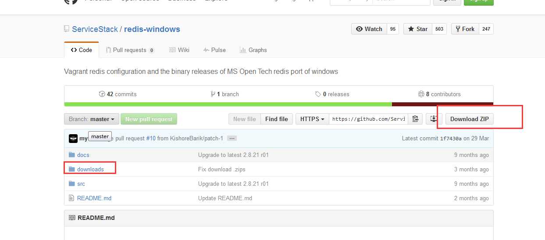Open docs commit 'Upgrade to latest 2.8.21 r01'
This screenshot has width=545, height=240.
click(x=233, y=155)
